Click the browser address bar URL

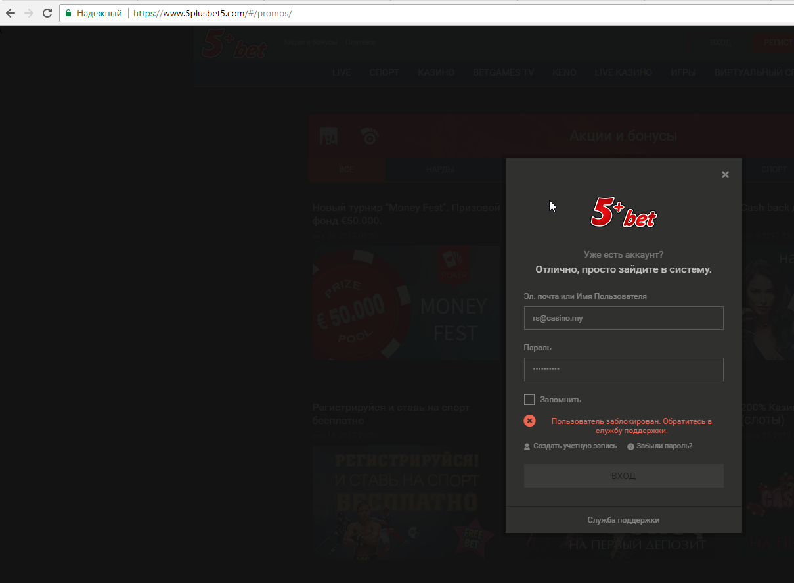tap(212, 13)
